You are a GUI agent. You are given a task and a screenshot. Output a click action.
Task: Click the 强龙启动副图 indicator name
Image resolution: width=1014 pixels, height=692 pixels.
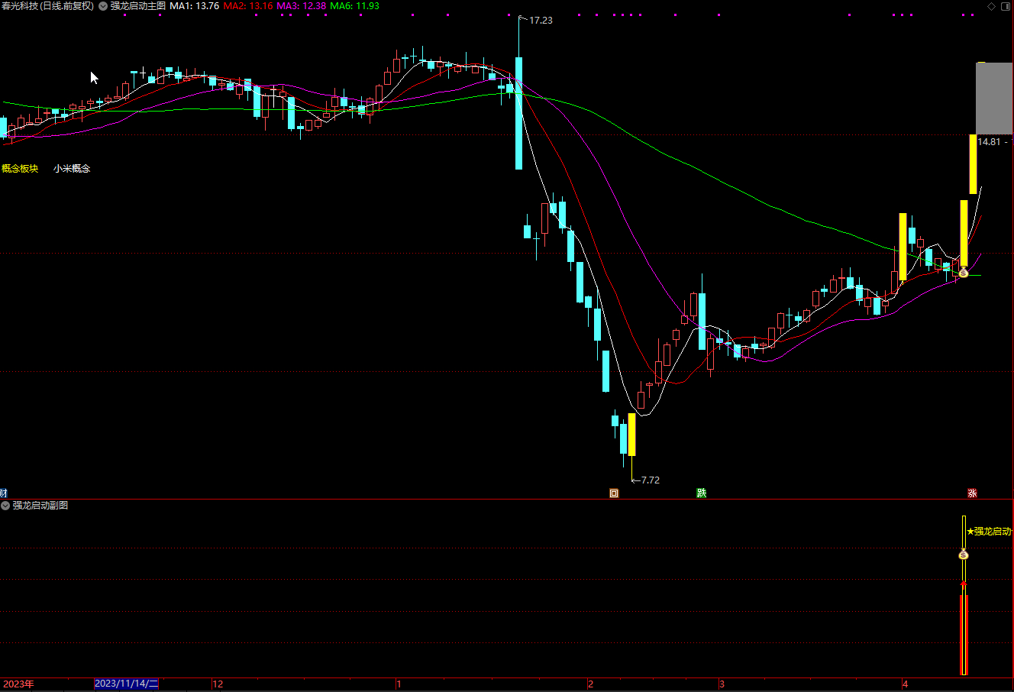(x=40, y=506)
